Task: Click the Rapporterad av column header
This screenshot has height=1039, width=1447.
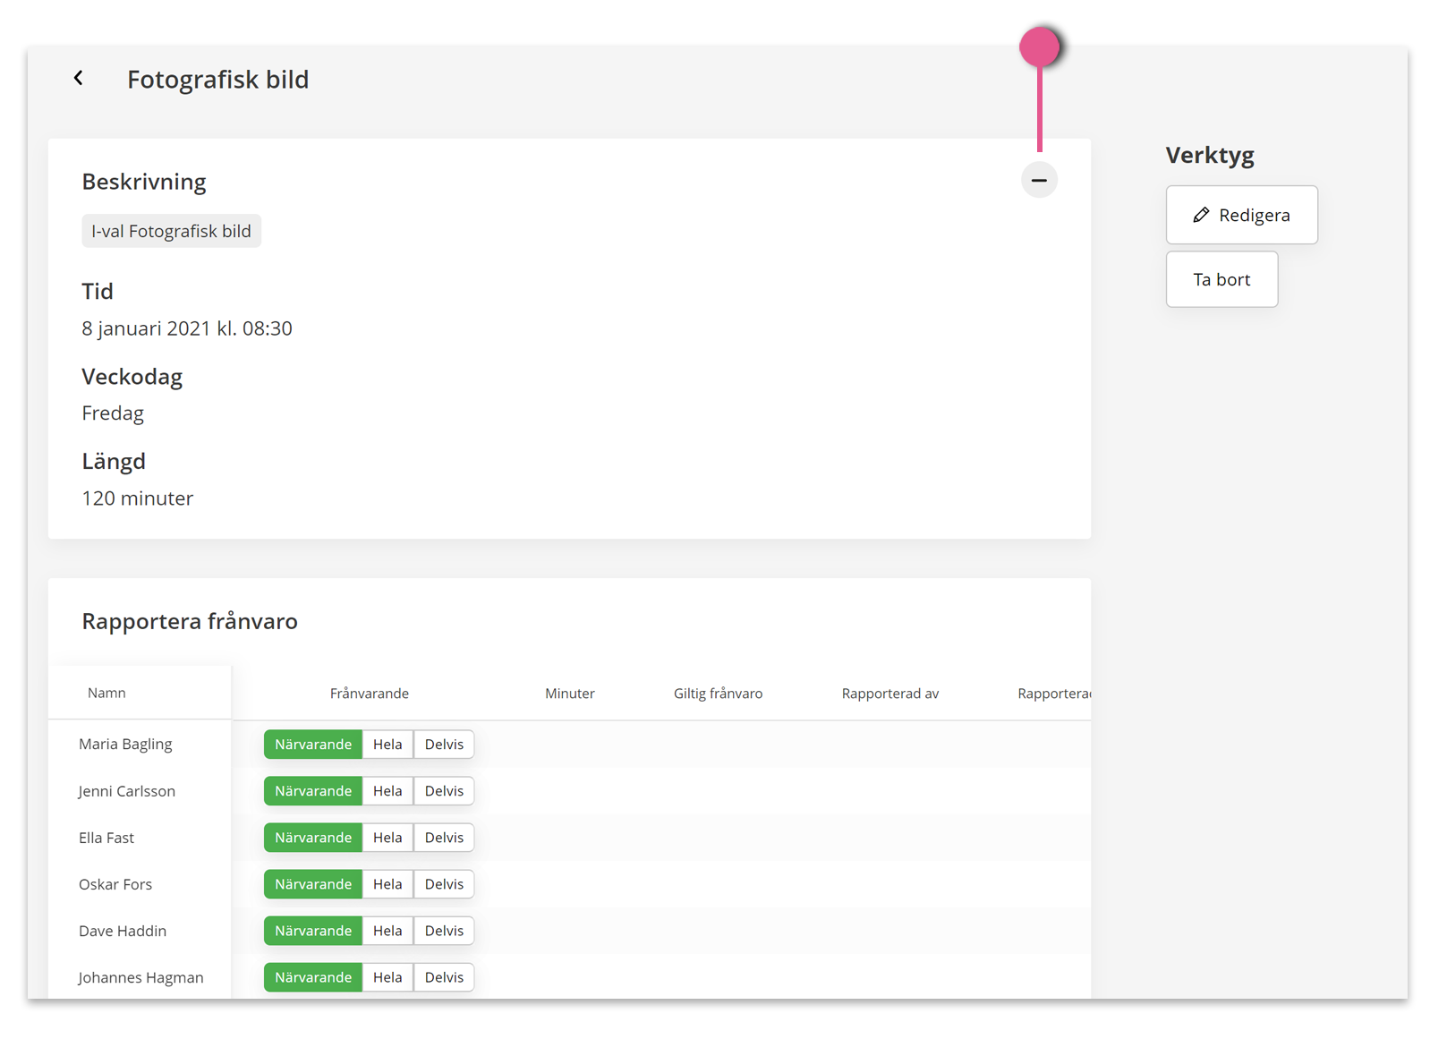Action: pos(890,694)
